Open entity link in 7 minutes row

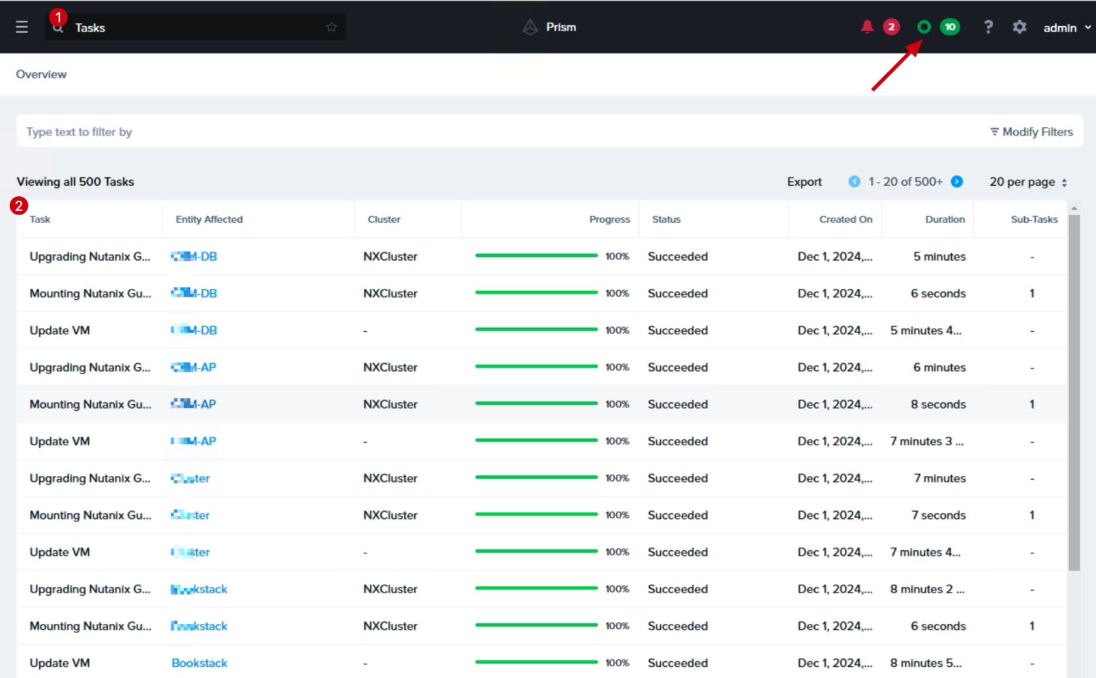point(190,479)
